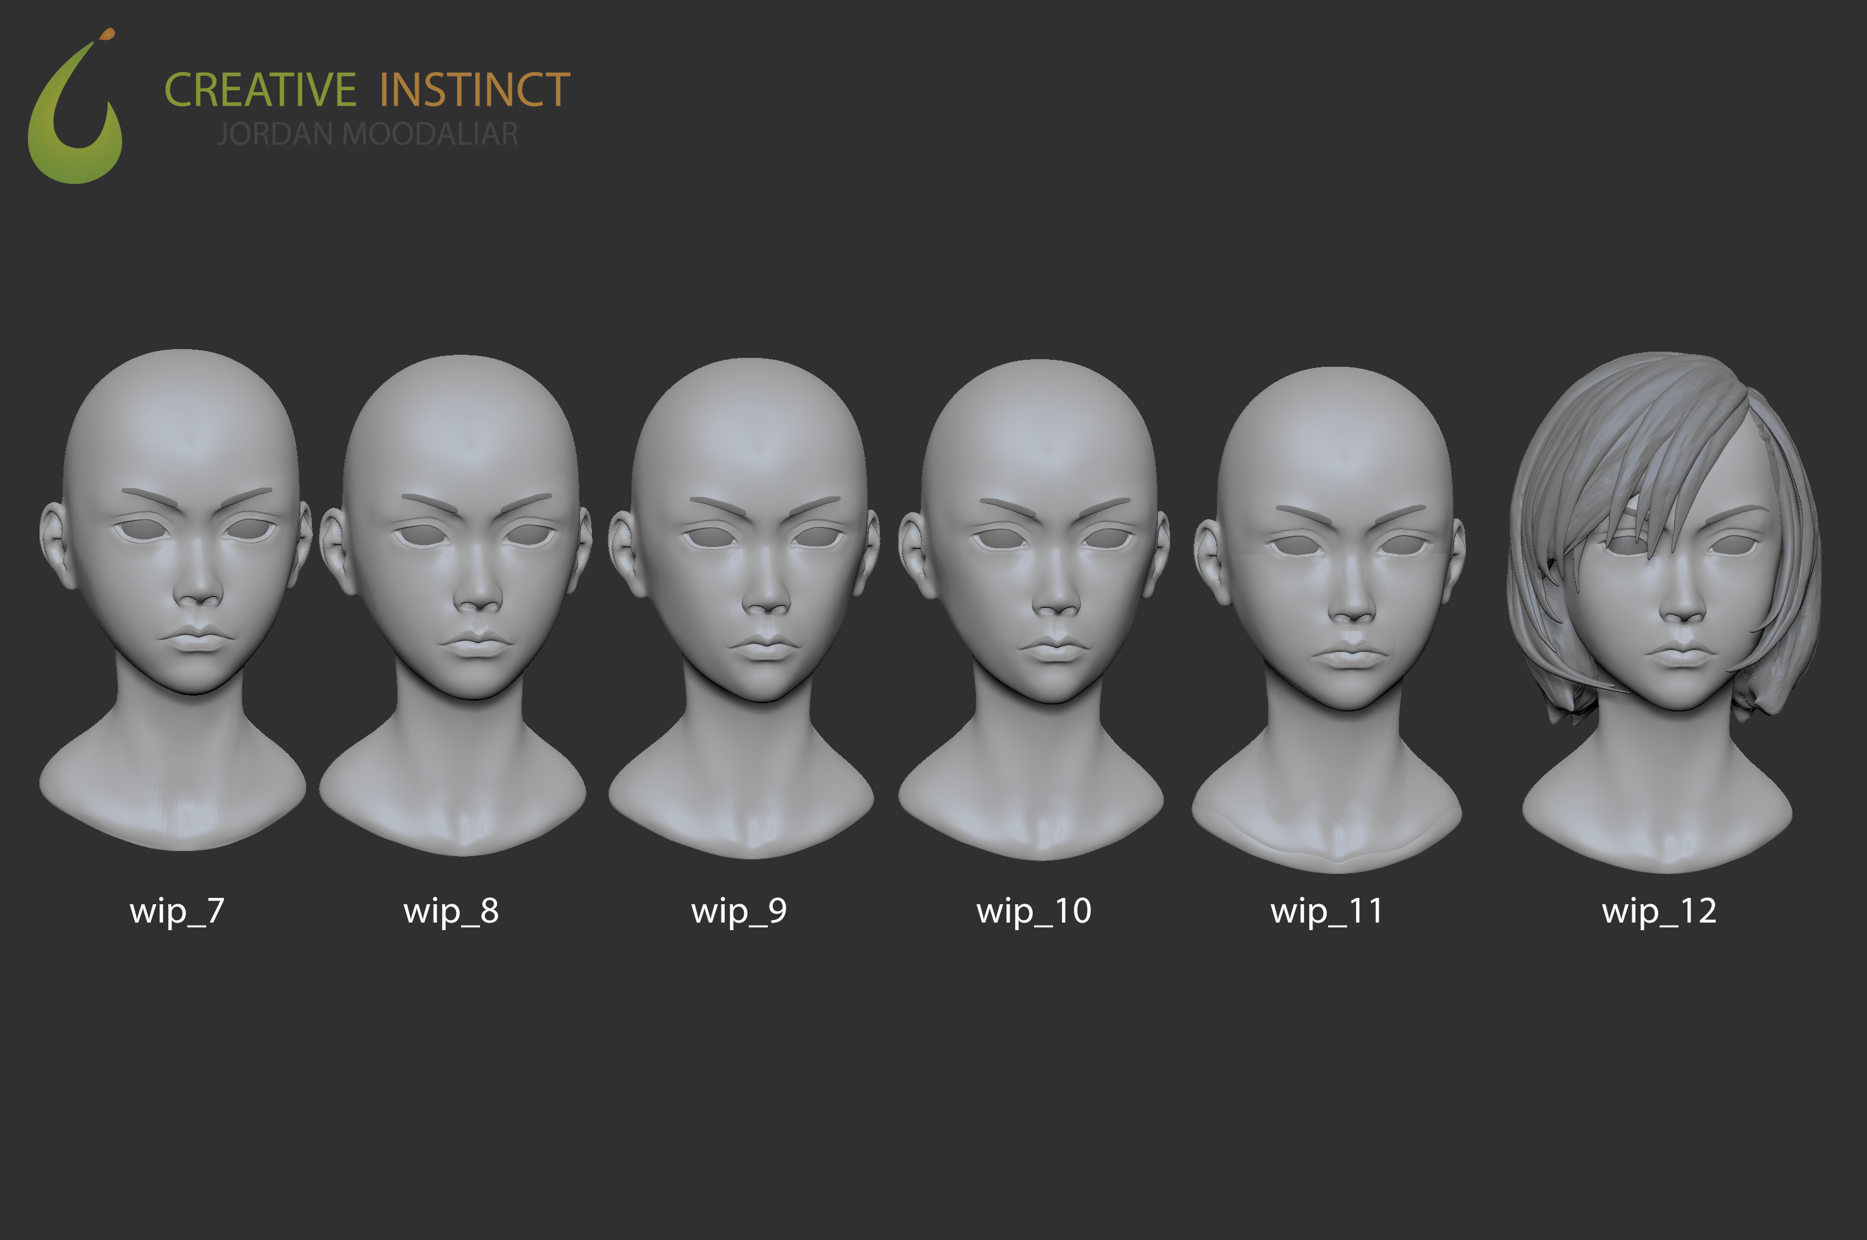Viewport: 1867px width, 1240px height.
Task: Click the green droplet logo icon
Action: pyautogui.click(x=75, y=107)
